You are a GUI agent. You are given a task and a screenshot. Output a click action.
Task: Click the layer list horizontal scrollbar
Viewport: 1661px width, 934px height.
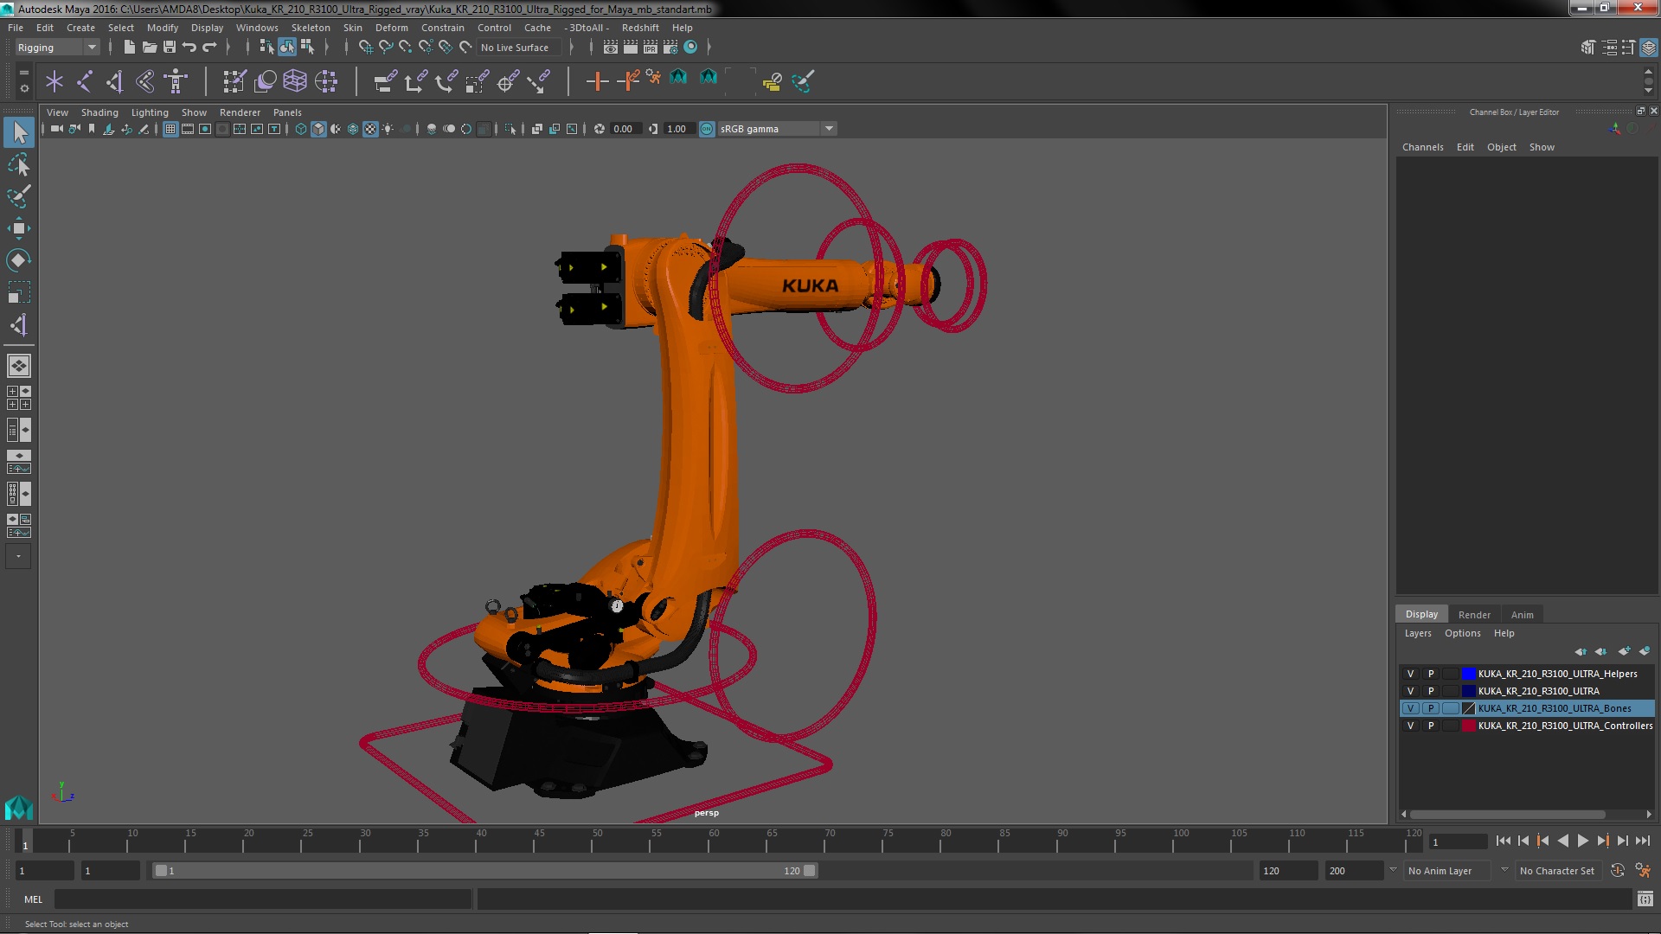(1507, 815)
